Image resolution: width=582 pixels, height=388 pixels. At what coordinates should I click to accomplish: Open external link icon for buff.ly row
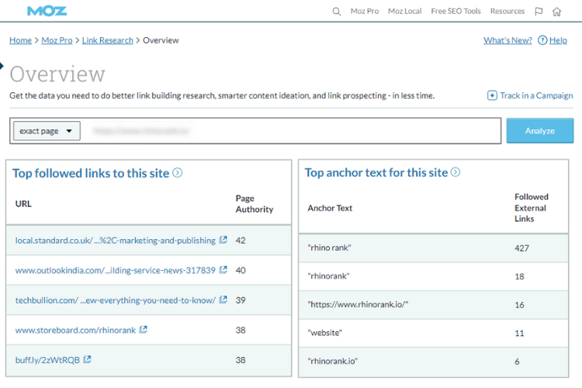click(87, 359)
